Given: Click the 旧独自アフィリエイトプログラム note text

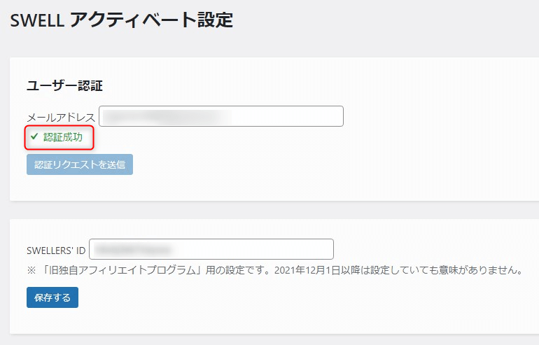Looking at the screenshot, I should pos(274,270).
